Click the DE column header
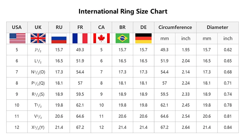 (x=143, y=27)
